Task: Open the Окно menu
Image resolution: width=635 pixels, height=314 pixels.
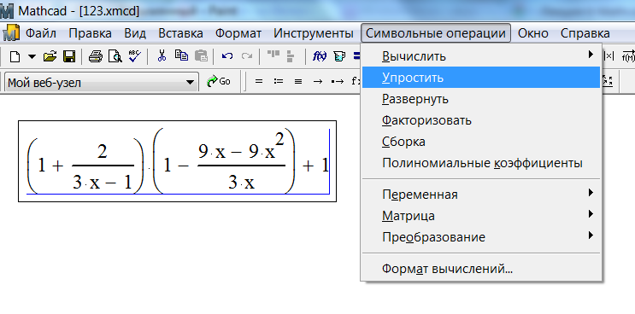Action: [x=533, y=33]
